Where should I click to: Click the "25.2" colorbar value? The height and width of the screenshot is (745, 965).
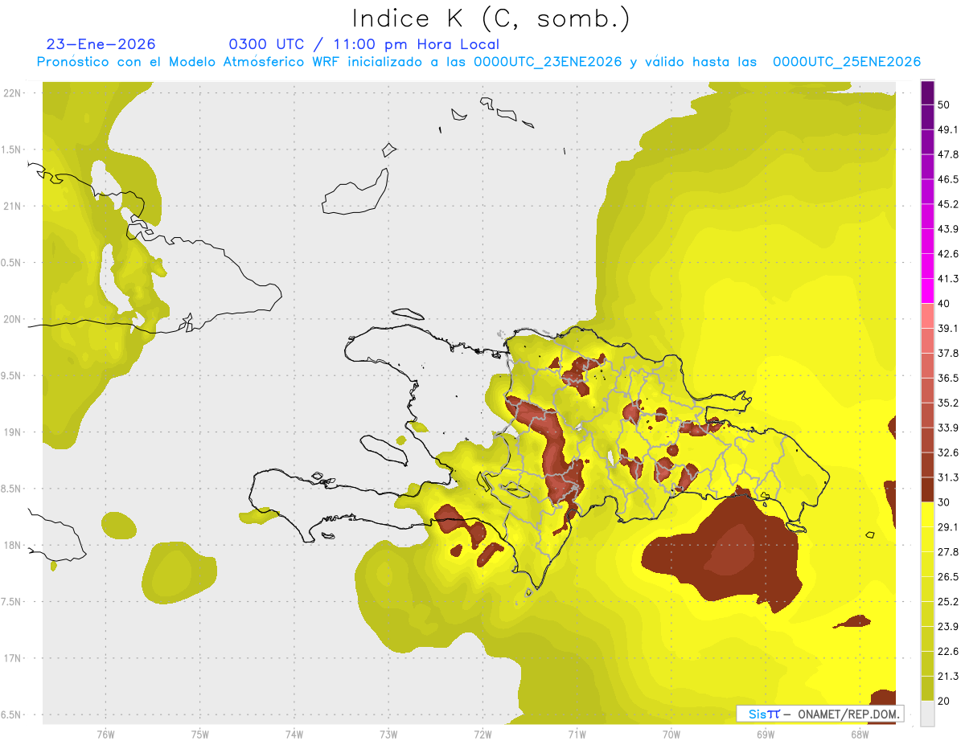pos(948,602)
